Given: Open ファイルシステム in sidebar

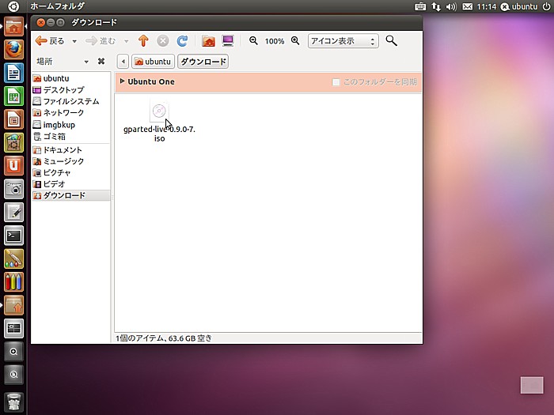Looking at the screenshot, I should [71, 101].
